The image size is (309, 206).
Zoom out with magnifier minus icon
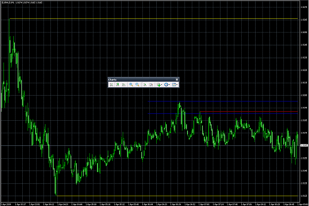point(137,85)
